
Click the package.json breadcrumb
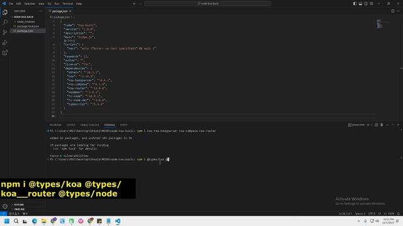coord(61,17)
